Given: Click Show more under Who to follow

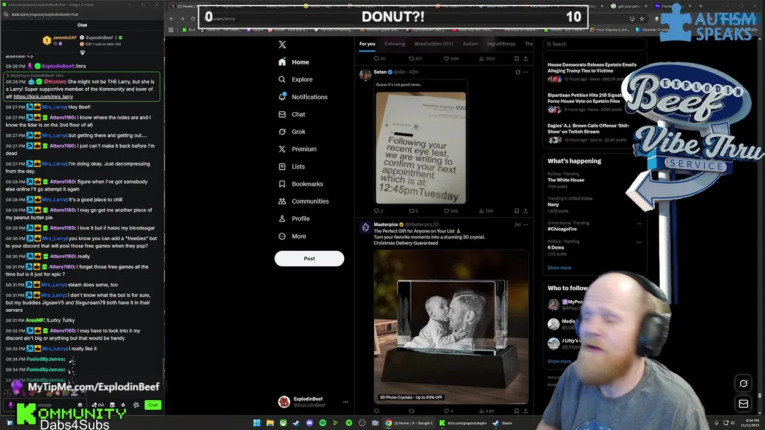Looking at the screenshot, I should [x=559, y=361].
